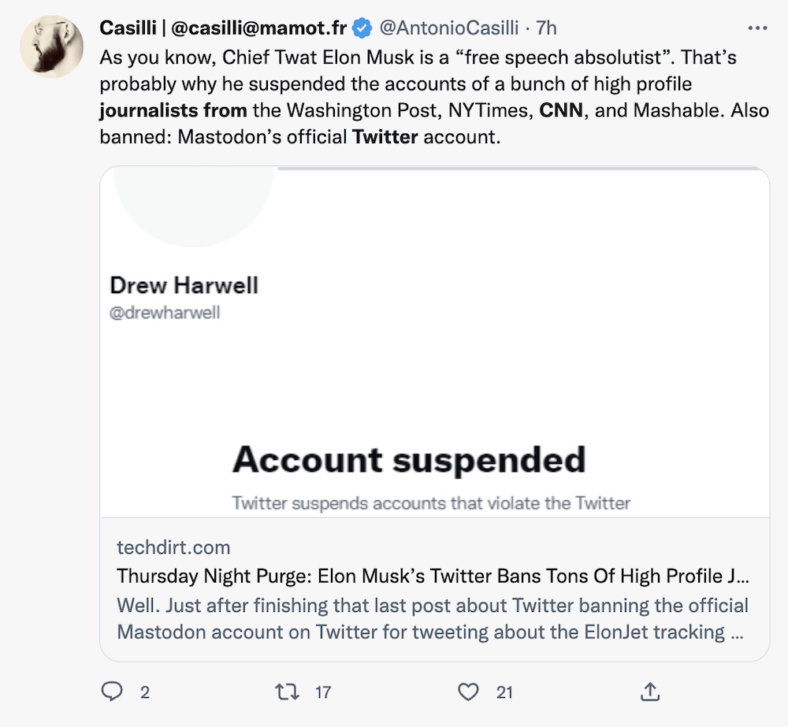Image resolution: width=788 pixels, height=727 pixels.
Task: Retweet this post using the retweet icon
Action: 286,692
